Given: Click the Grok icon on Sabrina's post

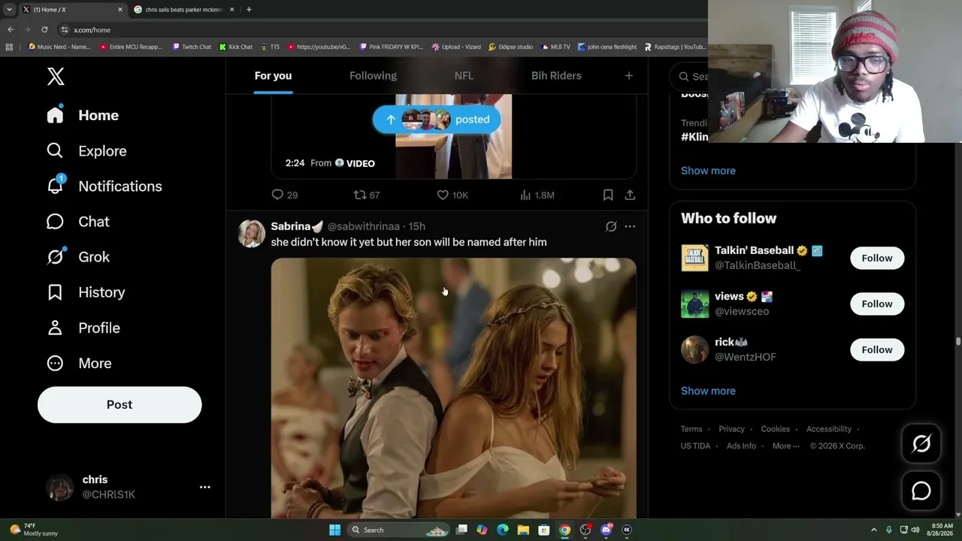Looking at the screenshot, I should pos(611,226).
